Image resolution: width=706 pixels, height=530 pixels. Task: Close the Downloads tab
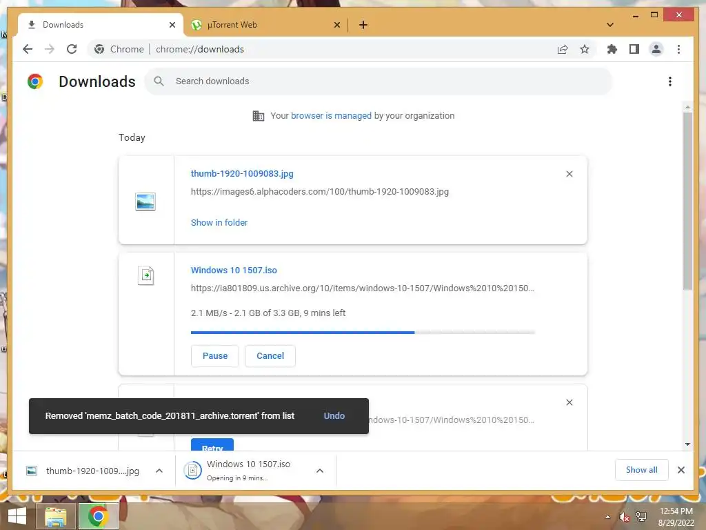(172, 25)
